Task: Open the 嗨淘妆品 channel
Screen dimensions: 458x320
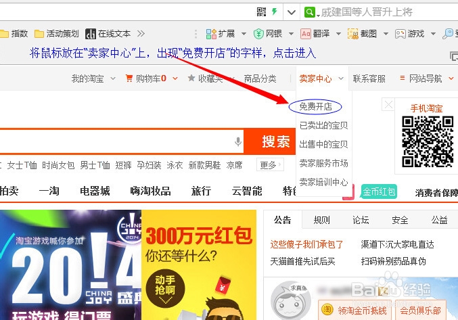Action: click(150, 191)
